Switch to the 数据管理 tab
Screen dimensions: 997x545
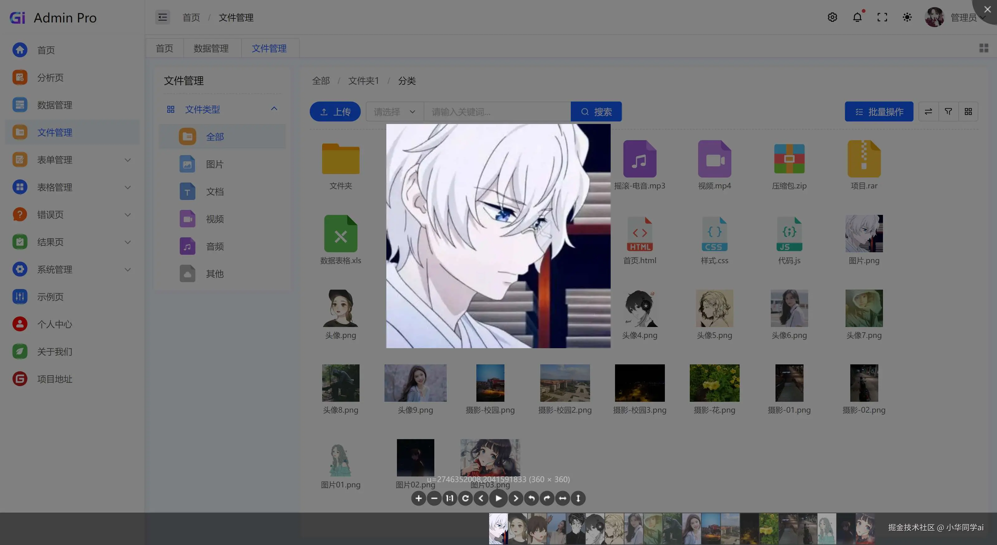pos(211,48)
